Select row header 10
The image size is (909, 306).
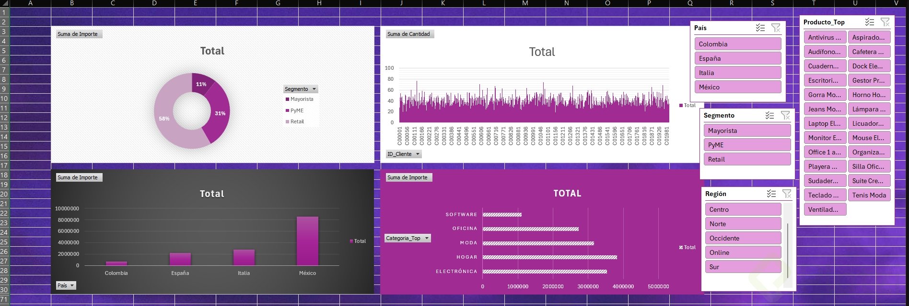4,98
